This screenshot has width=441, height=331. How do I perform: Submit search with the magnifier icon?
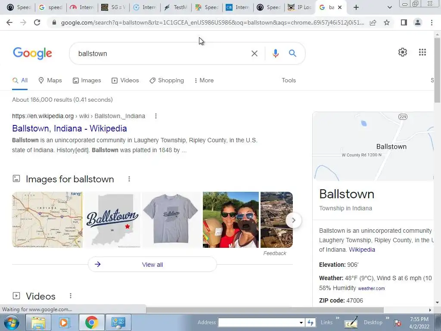[x=292, y=53]
